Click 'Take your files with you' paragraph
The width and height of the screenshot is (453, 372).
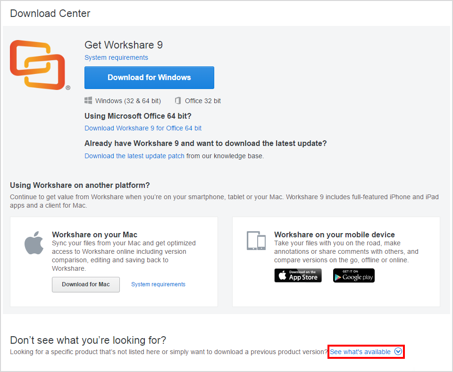click(346, 251)
